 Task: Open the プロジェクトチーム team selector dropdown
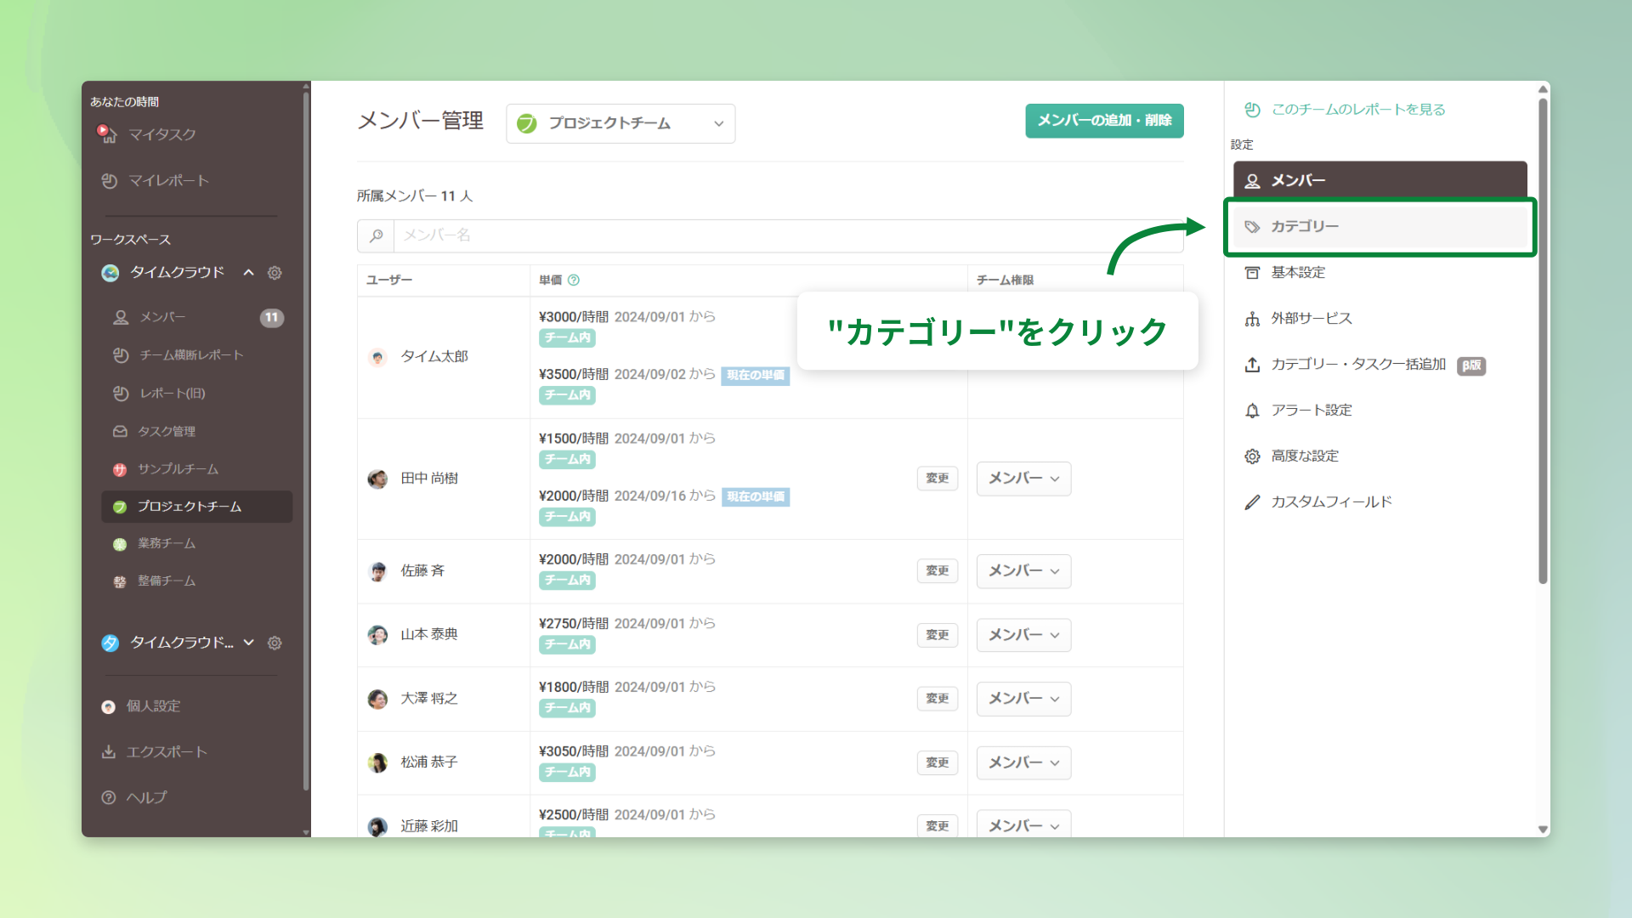pyautogui.click(x=620, y=124)
